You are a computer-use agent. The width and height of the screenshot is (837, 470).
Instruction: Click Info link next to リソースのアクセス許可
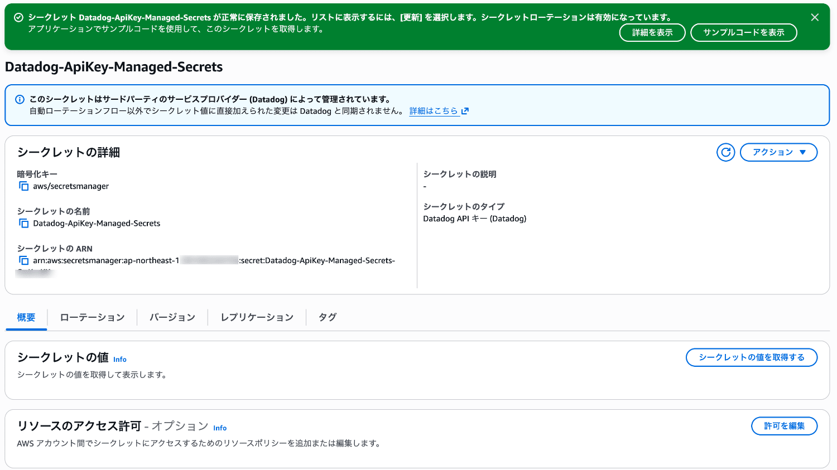tap(220, 428)
